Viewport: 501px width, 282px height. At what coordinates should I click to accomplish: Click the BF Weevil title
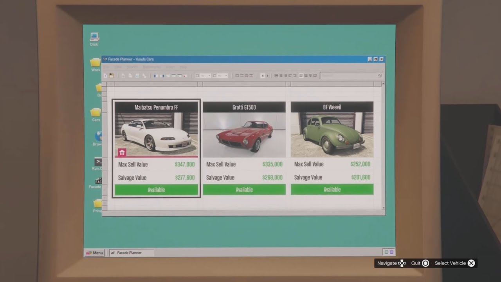[332, 107]
